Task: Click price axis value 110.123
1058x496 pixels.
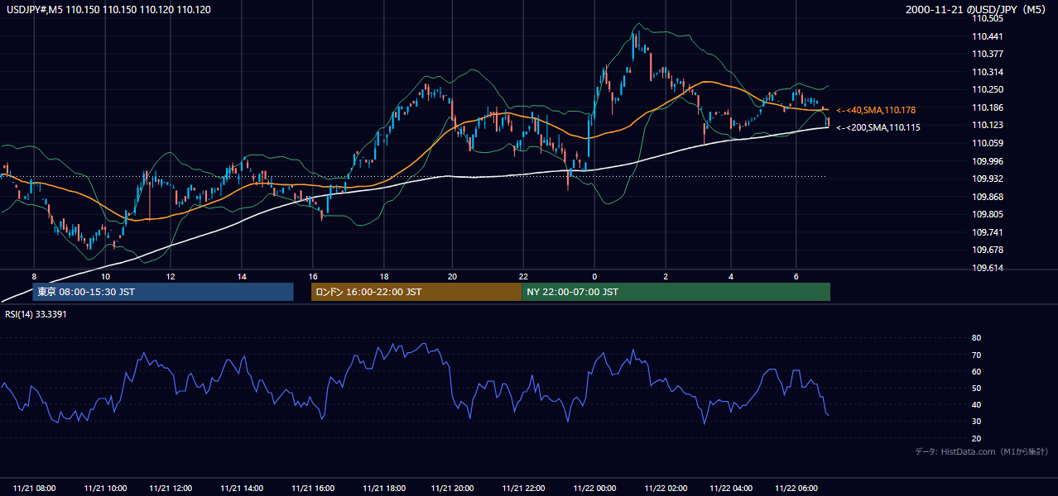Action: pos(988,125)
